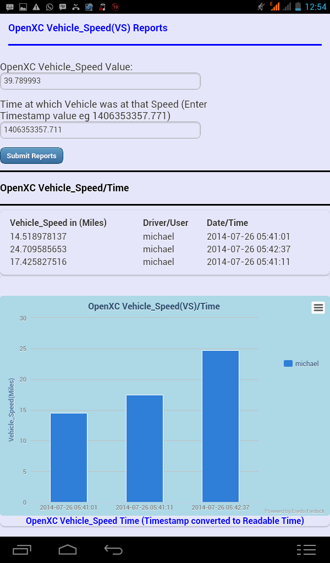Screen dimensions: 330x563
Task: Tap the message smiley notification icon
Action: (10, 7)
